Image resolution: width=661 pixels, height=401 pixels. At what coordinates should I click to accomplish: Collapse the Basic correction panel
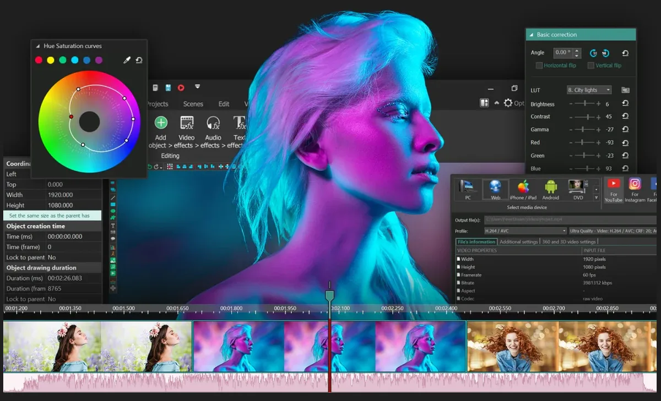(x=530, y=34)
